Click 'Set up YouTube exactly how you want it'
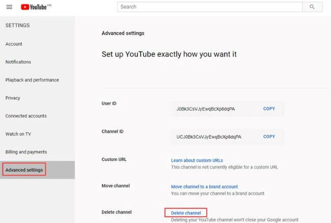Screen dimensions: 331x223 [x=169, y=54]
